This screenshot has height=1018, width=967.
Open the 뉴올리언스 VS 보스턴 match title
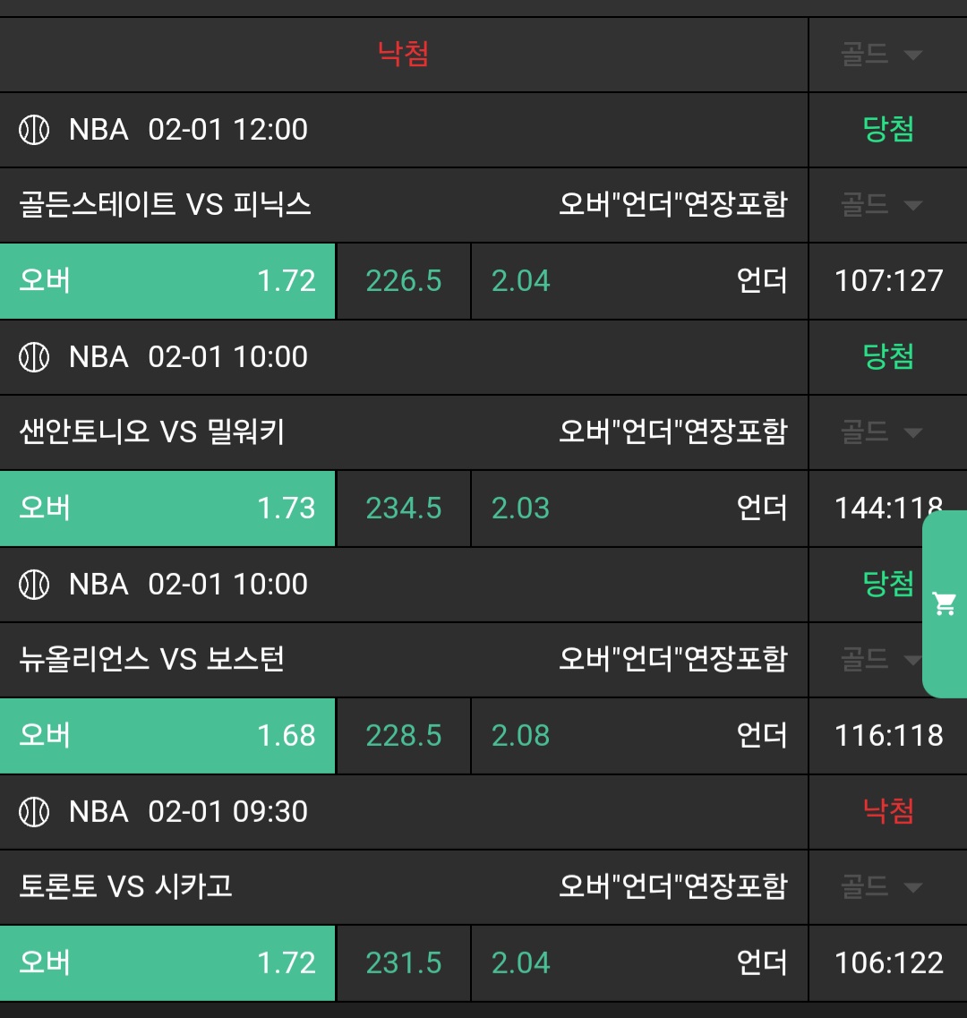[152, 660]
